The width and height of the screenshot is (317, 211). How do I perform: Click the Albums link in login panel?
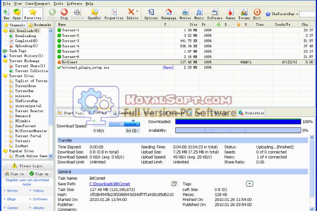coord(38,208)
